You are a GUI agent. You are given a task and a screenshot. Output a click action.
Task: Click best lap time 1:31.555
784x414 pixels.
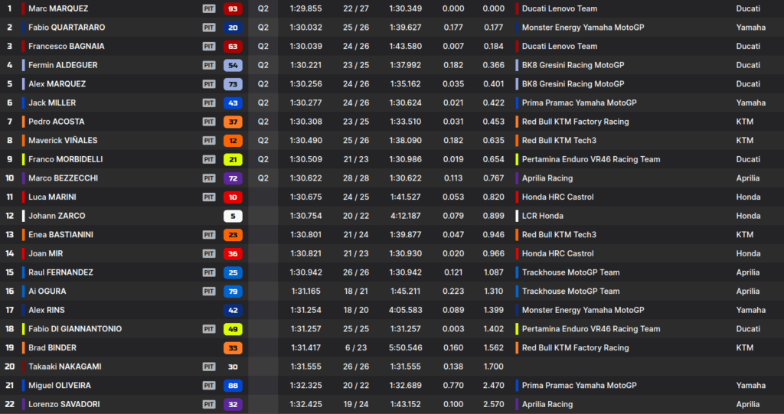click(x=306, y=367)
